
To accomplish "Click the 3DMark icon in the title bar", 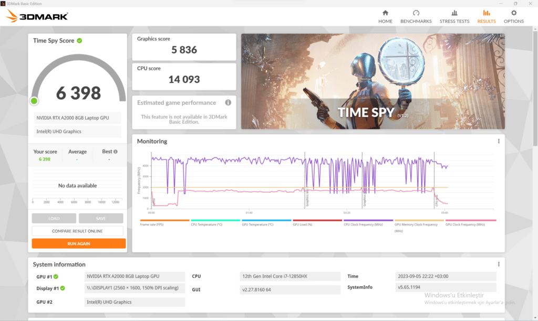I will [3, 4].
